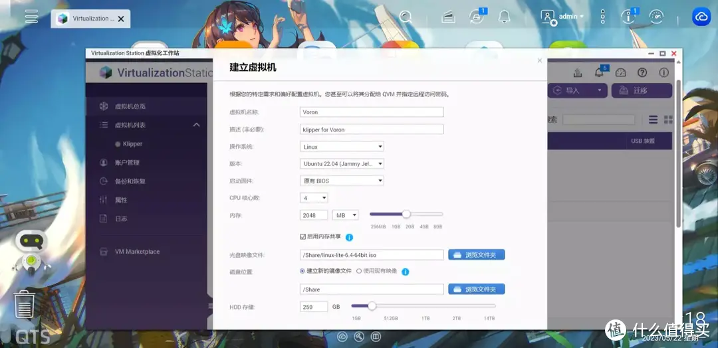Open the memory unit MB dropdown
718x348 pixels.
pyautogui.click(x=345, y=215)
